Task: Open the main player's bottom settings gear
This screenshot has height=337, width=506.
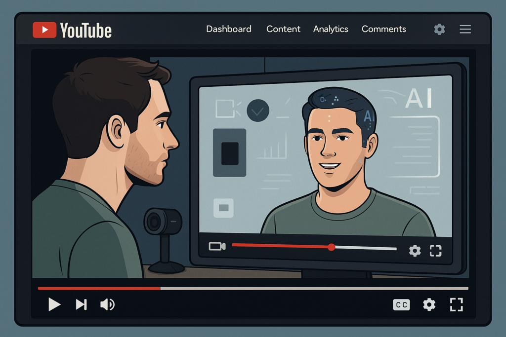Action: [429, 304]
